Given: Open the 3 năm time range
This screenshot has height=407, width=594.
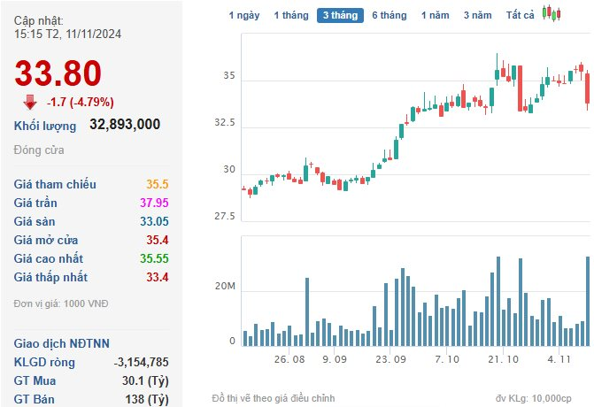Looking at the screenshot, I should [477, 15].
